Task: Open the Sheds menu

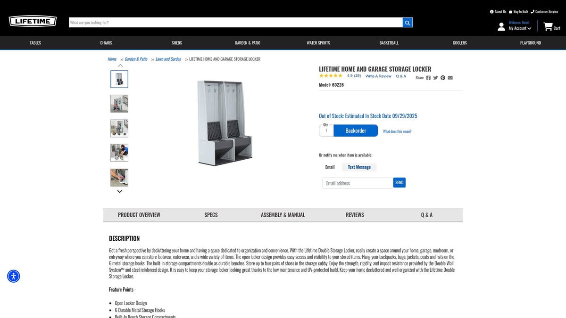Action: (177, 43)
